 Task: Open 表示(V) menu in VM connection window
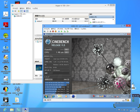point(77,29)
